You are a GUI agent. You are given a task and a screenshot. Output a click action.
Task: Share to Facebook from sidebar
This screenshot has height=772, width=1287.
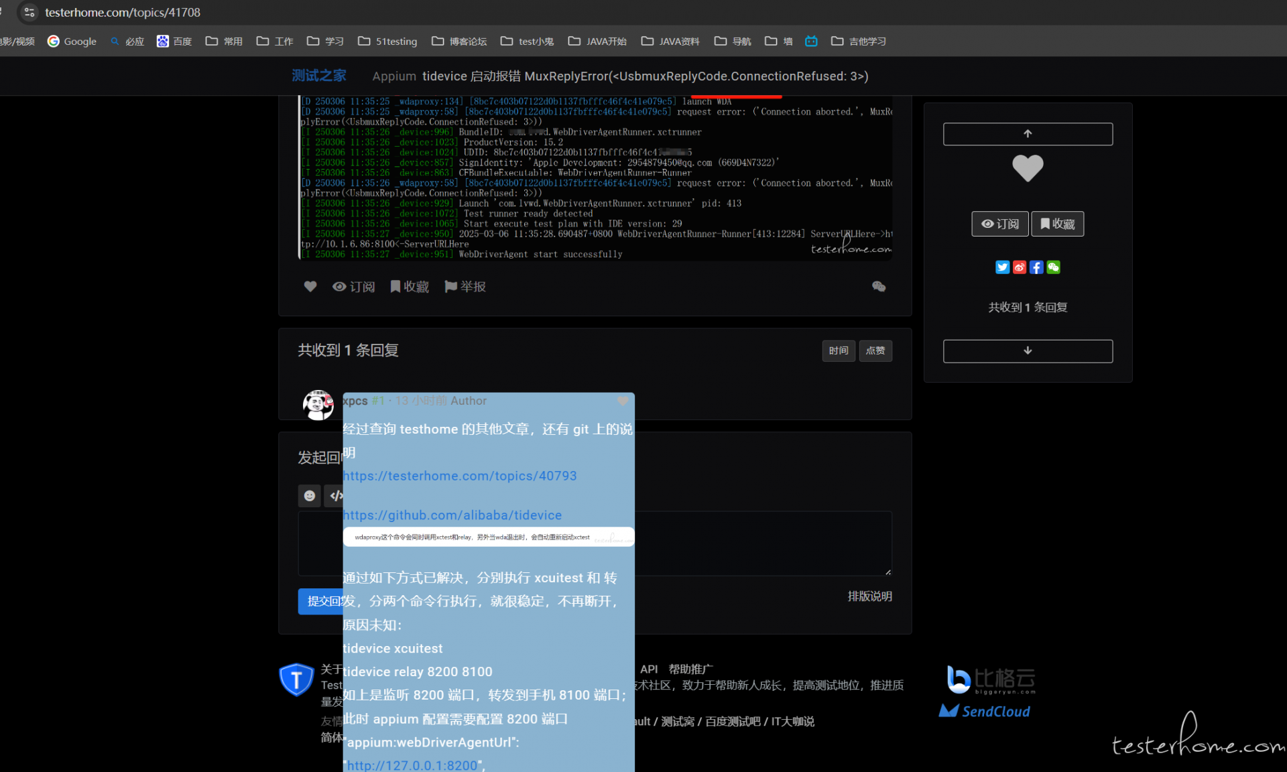tap(1036, 267)
